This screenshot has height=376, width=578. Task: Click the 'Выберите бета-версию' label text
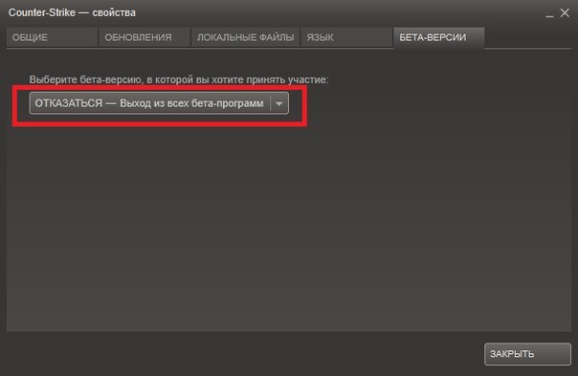coord(179,79)
